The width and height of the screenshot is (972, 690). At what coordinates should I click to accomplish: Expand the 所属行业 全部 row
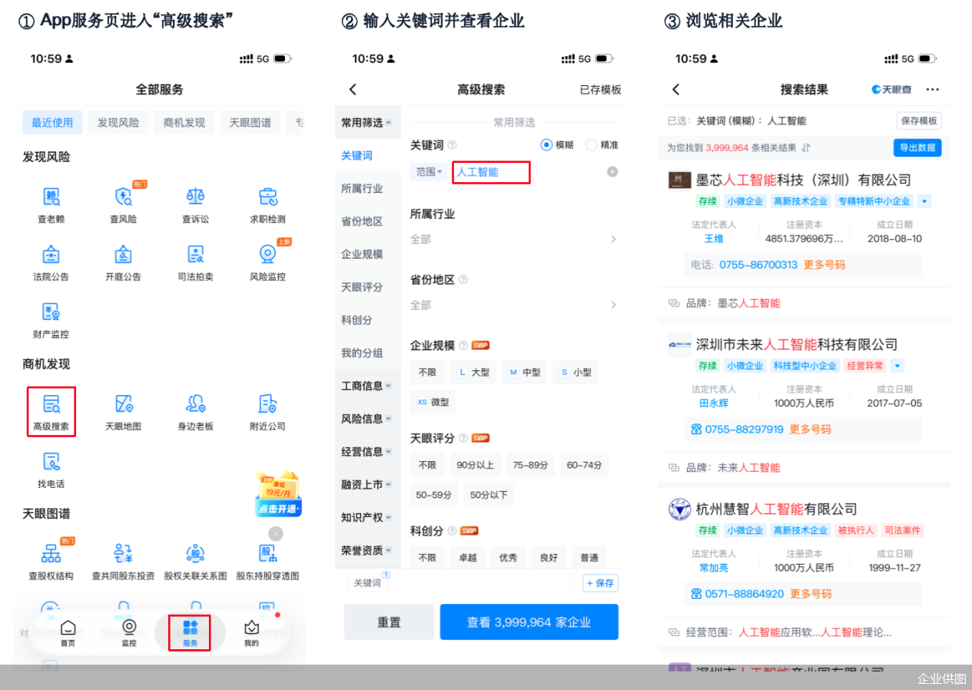pyautogui.click(x=513, y=239)
